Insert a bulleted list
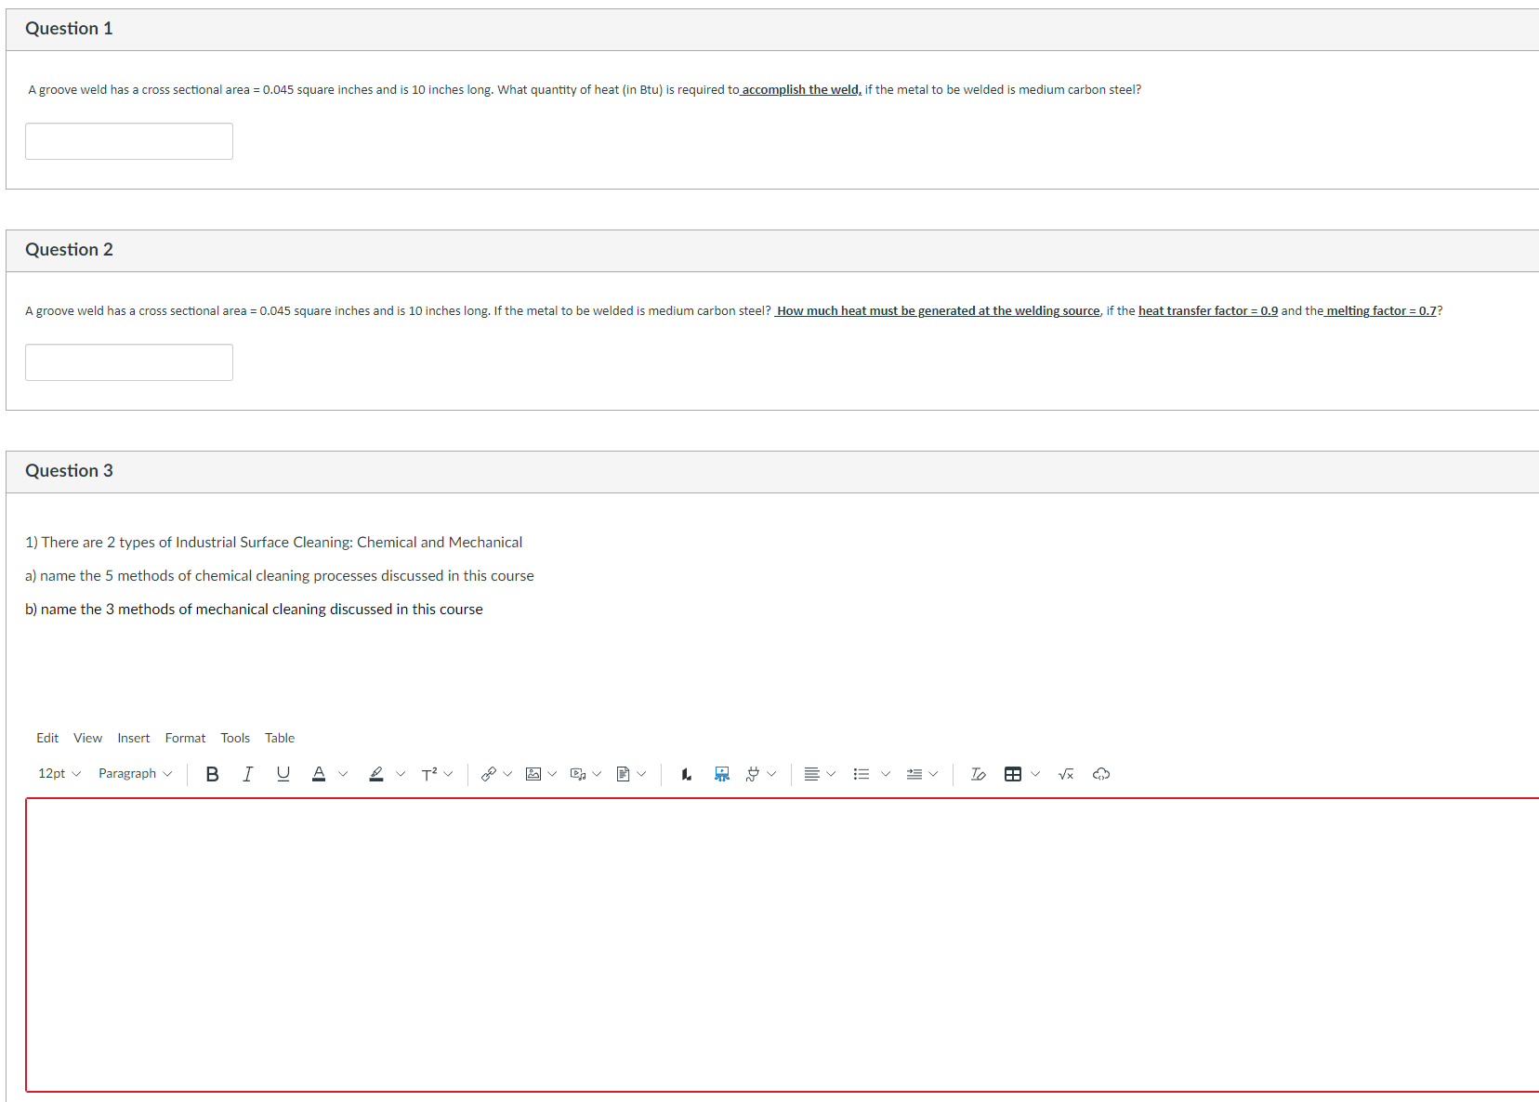This screenshot has width=1539, height=1102. point(862,774)
